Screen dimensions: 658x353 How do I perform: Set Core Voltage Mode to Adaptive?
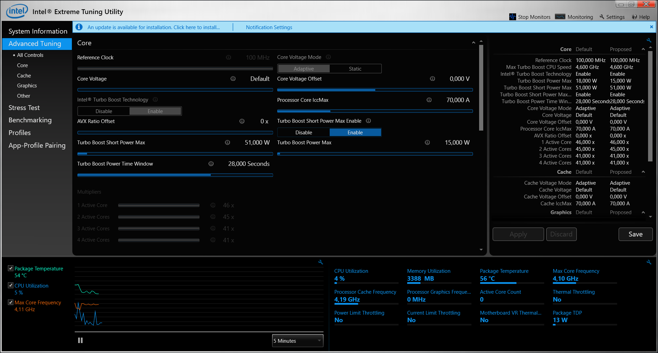(304, 69)
